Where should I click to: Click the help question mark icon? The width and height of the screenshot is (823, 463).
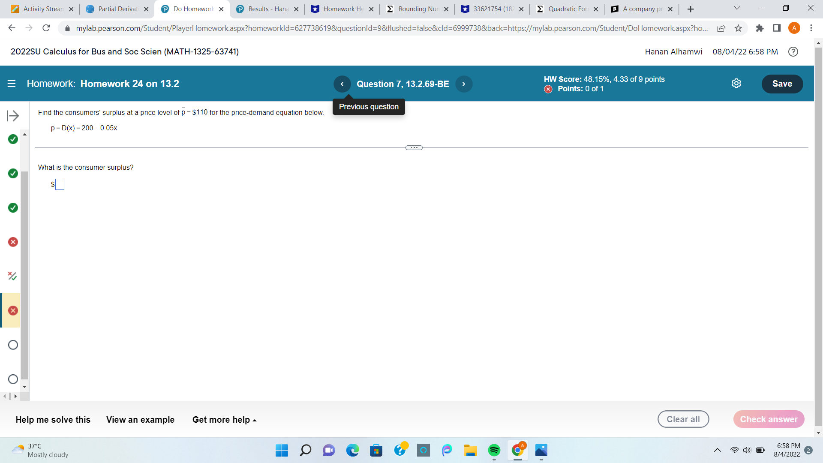point(793,52)
